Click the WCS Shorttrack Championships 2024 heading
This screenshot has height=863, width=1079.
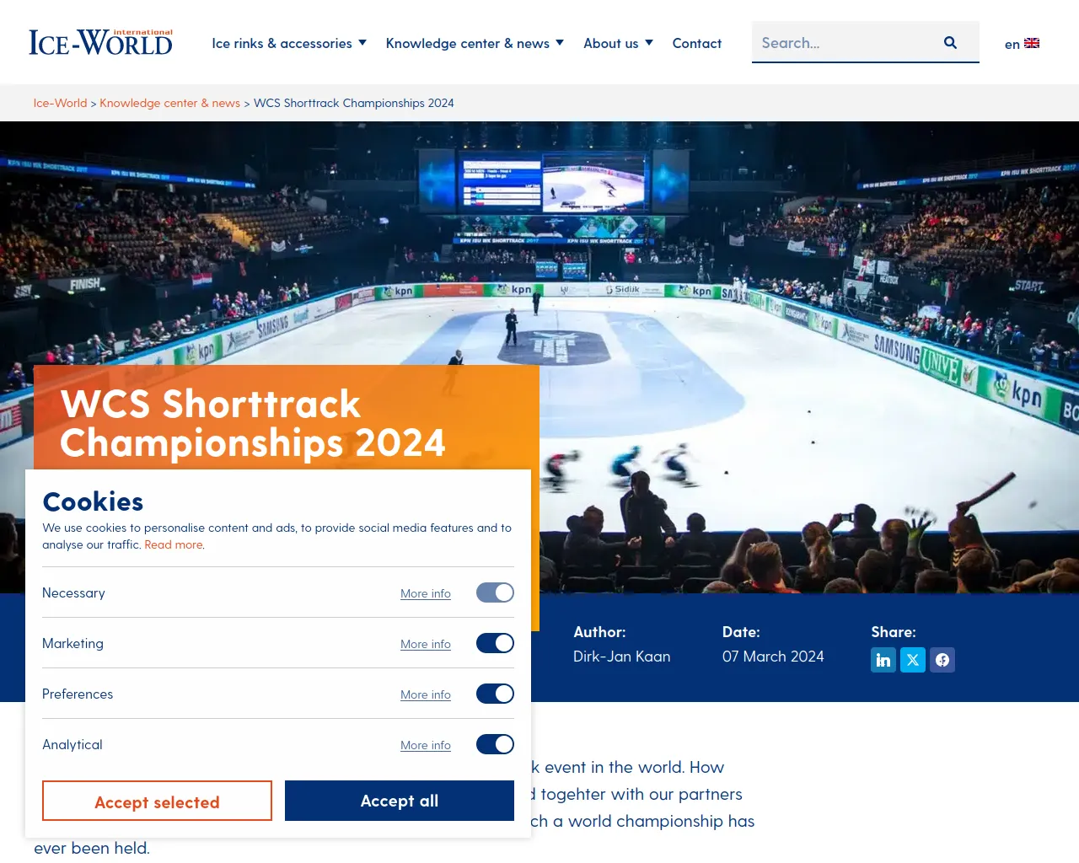253,423
